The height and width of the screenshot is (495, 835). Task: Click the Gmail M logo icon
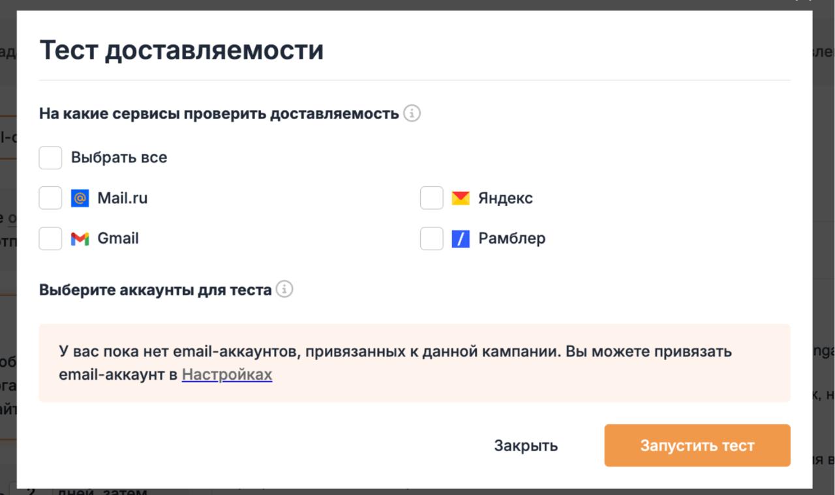(x=80, y=238)
